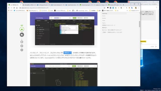Select Insomnia in table of contents
The width and height of the screenshot is (161, 91).
point(105,13)
